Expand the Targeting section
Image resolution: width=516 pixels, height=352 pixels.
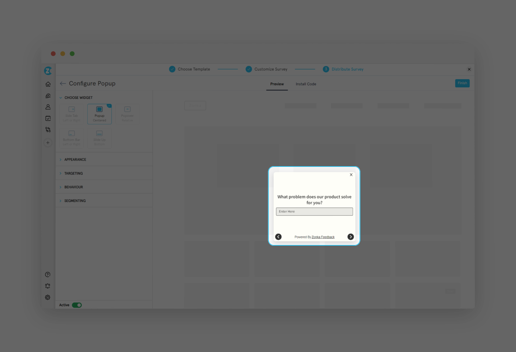[73, 173]
